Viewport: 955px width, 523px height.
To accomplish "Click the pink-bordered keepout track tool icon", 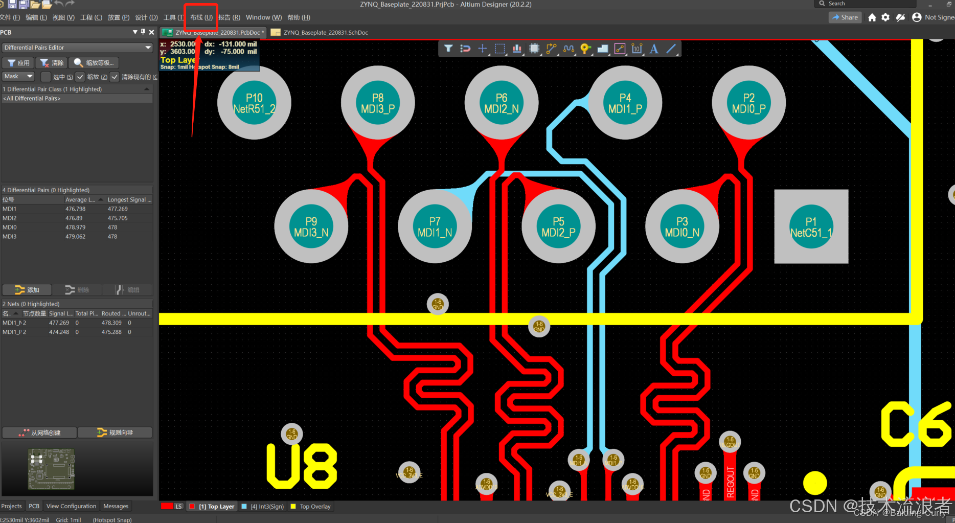I will (620, 49).
